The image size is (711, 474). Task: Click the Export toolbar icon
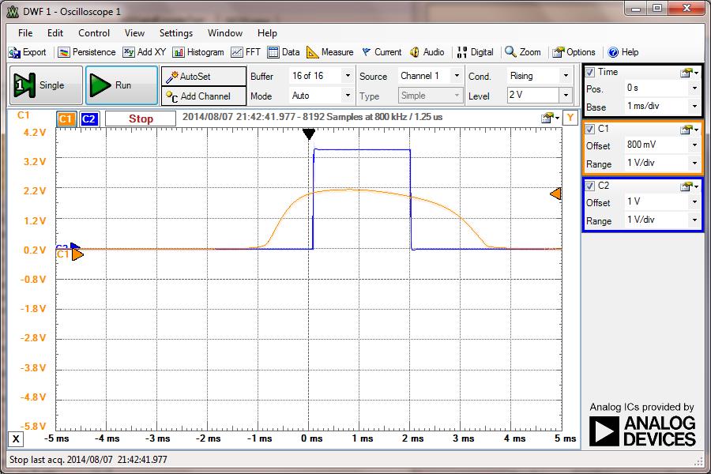click(28, 52)
